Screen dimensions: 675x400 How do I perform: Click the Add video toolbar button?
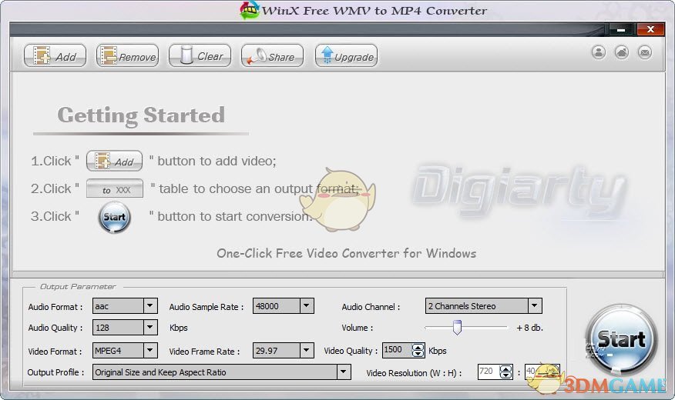pos(55,56)
